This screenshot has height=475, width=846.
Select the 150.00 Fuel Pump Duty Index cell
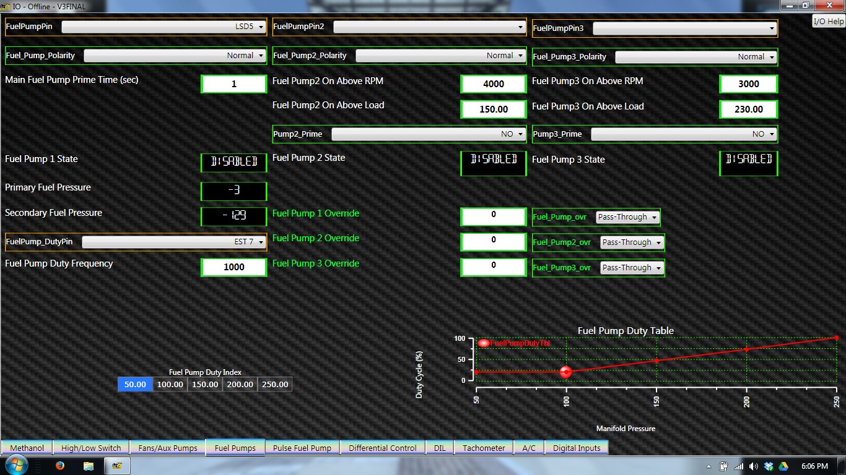click(204, 384)
